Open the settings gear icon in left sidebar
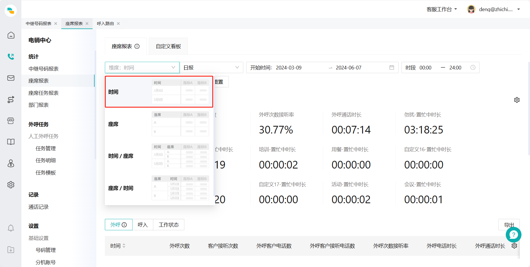This screenshot has height=267, width=530. click(x=11, y=185)
